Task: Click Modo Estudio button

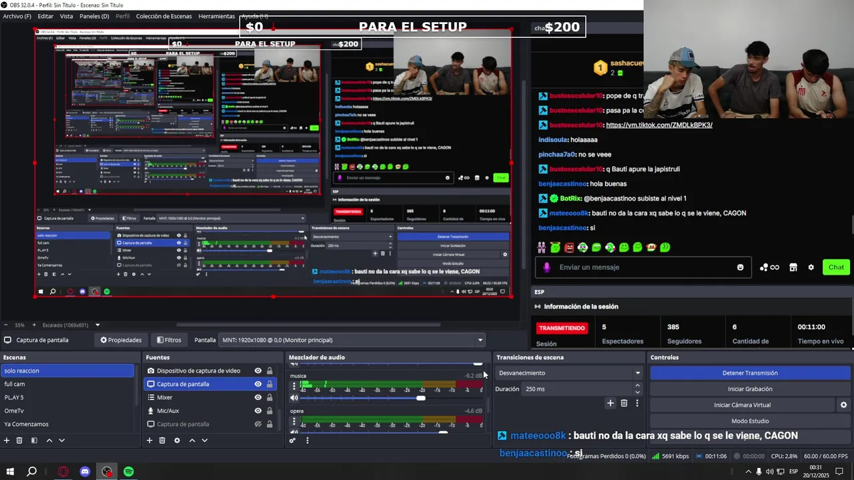Action: (x=750, y=421)
